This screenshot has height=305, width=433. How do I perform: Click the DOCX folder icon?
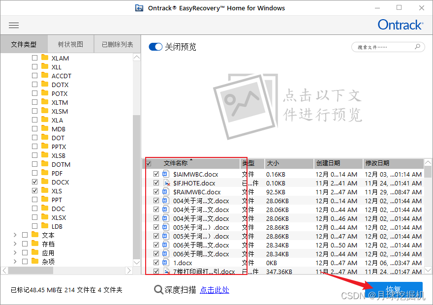(x=45, y=182)
